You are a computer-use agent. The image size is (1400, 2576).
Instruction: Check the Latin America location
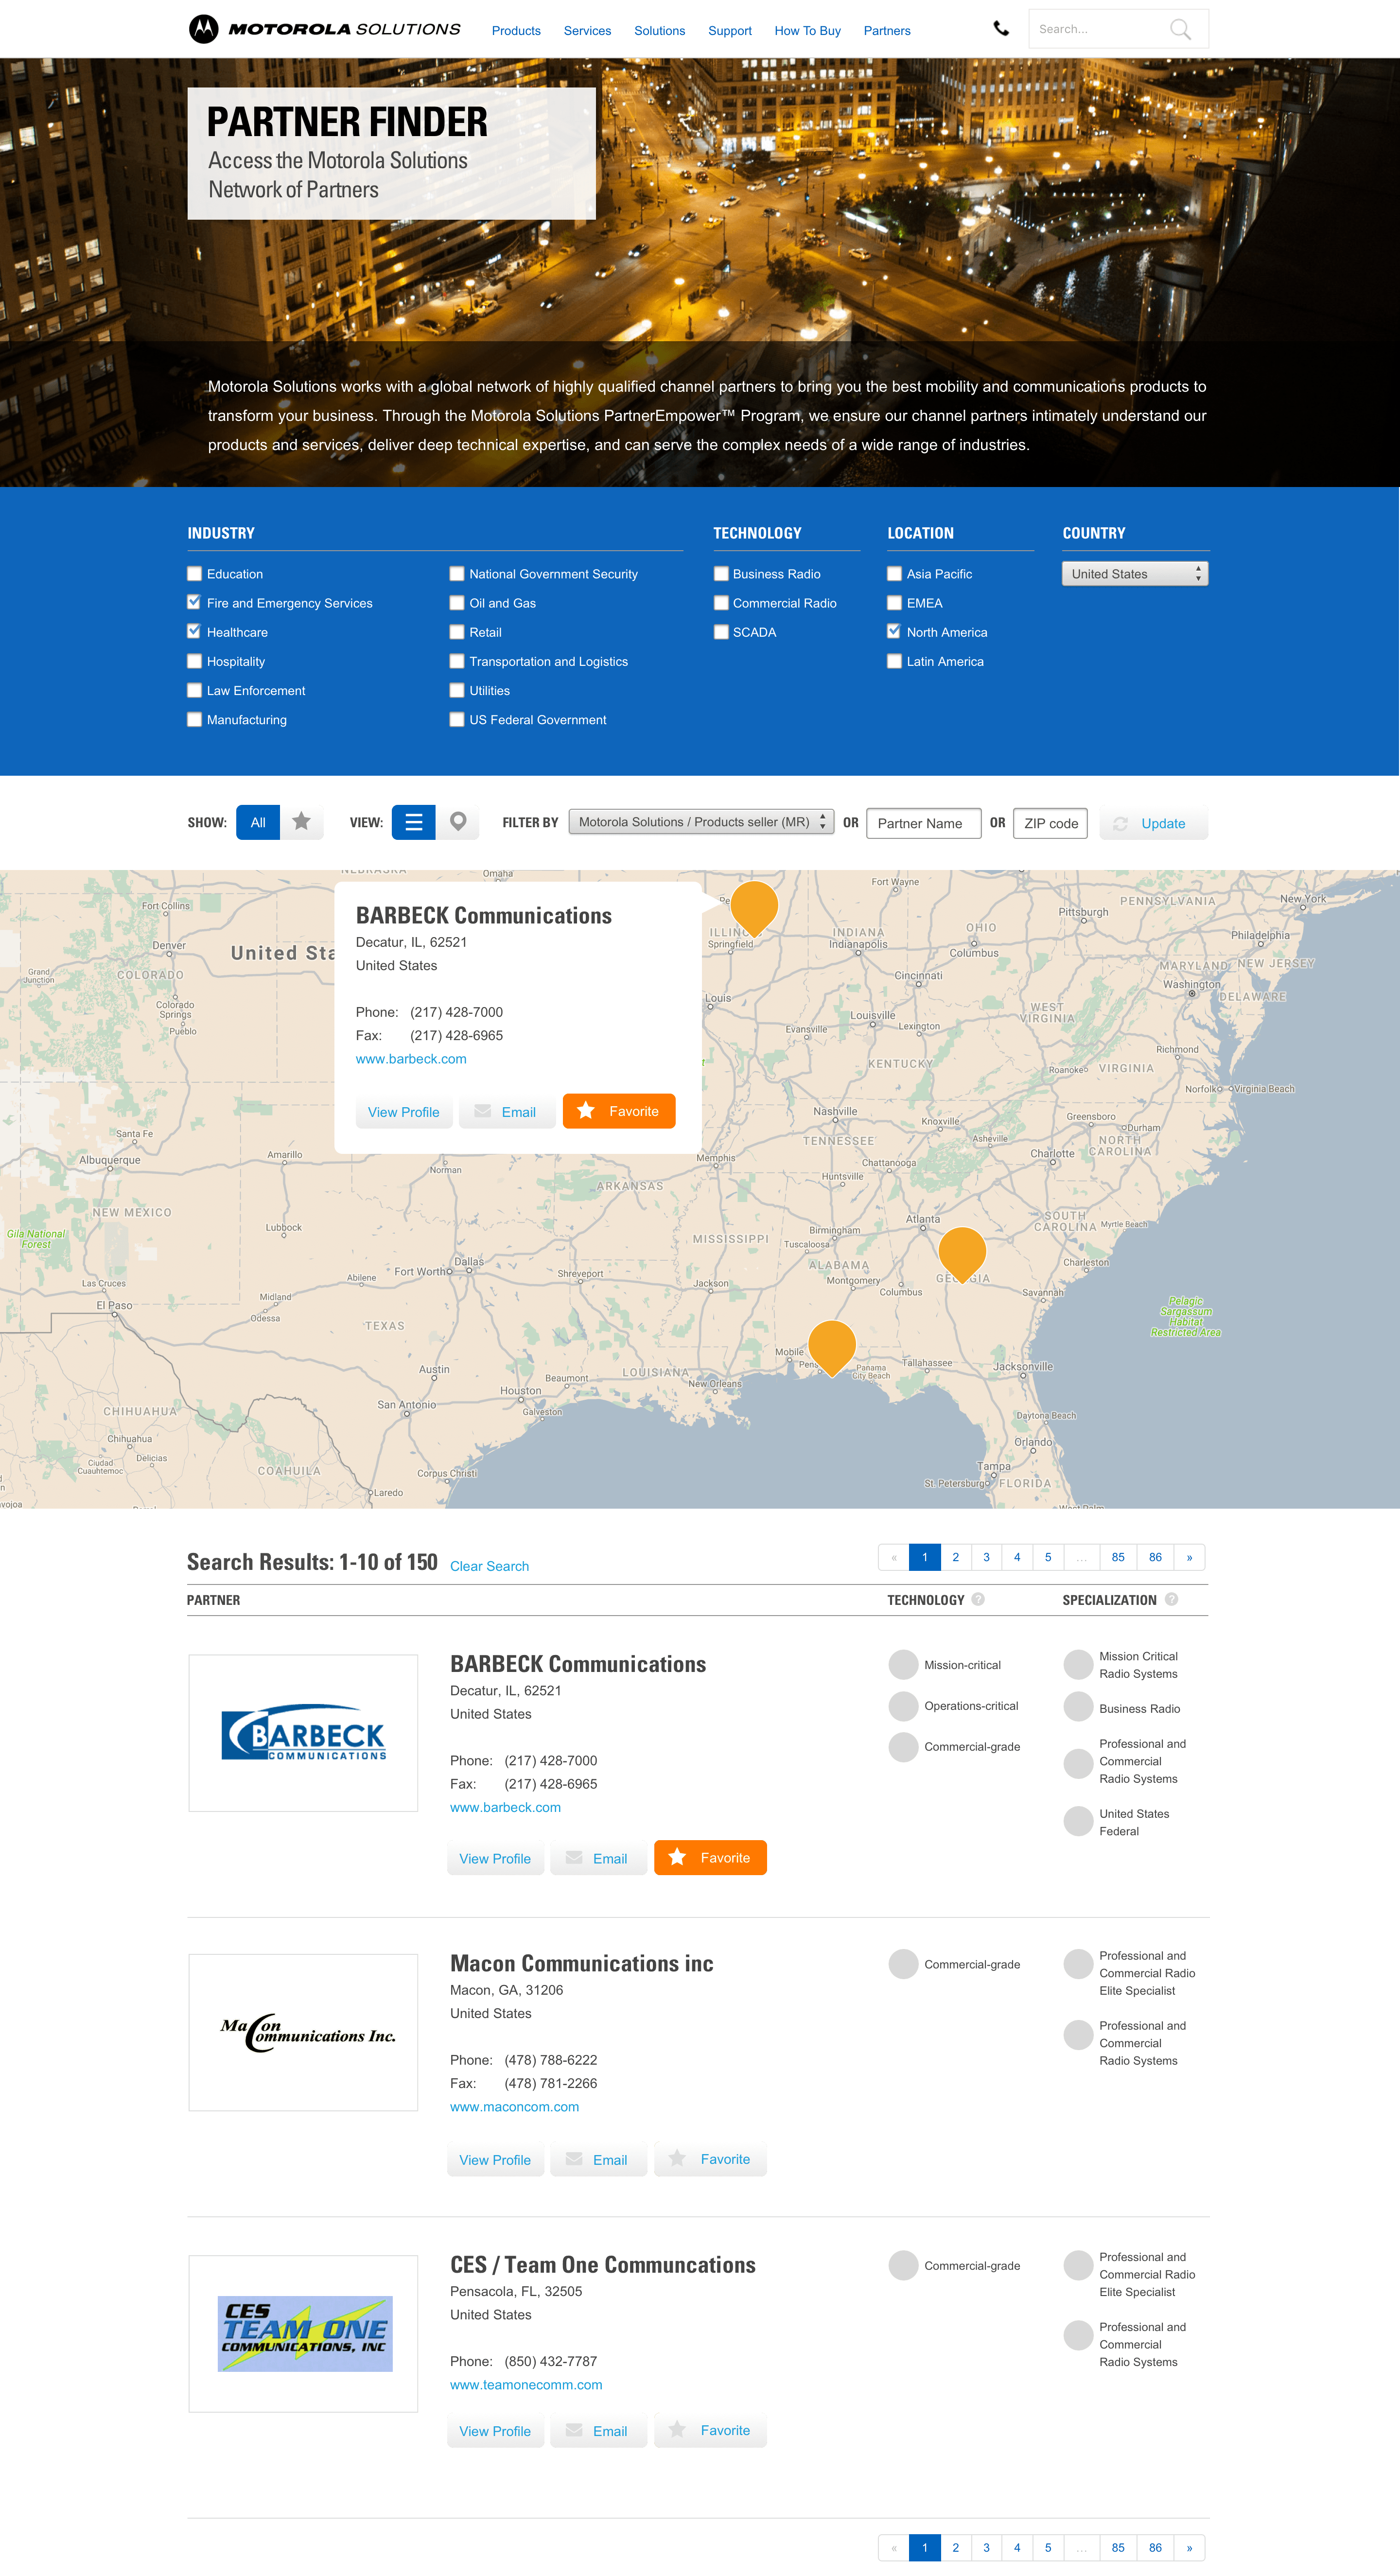[894, 661]
